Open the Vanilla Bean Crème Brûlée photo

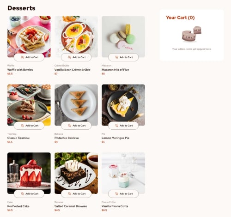76,36
